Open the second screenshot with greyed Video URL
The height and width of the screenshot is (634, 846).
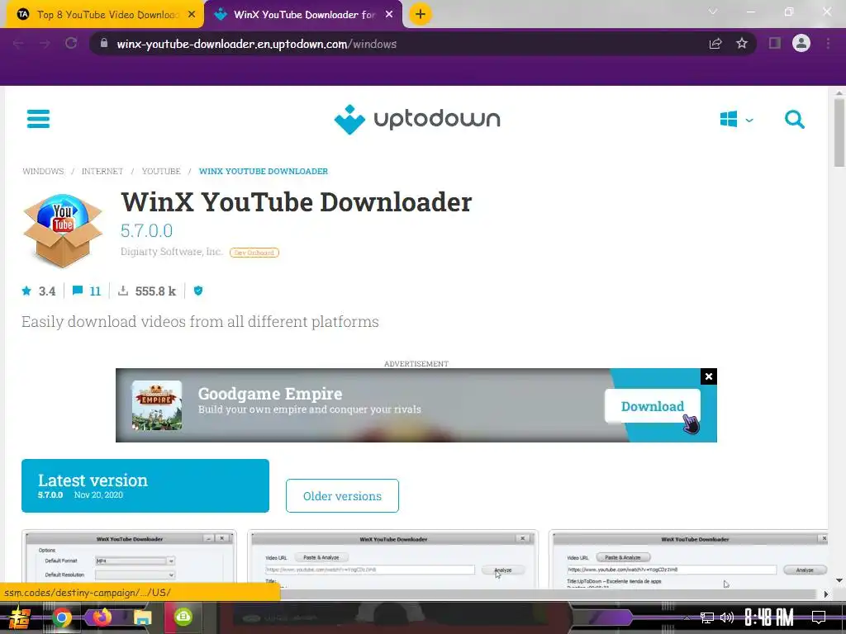(x=392, y=559)
